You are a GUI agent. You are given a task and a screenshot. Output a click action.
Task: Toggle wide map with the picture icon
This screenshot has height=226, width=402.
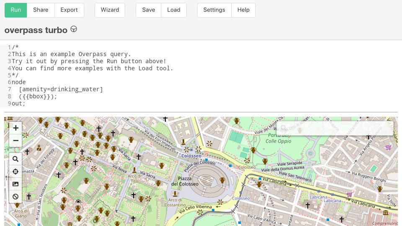[15, 184]
